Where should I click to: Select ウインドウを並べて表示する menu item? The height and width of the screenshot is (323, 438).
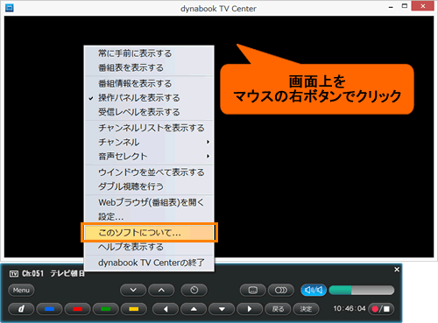click(149, 172)
